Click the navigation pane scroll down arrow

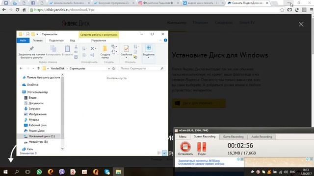coord(62,149)
